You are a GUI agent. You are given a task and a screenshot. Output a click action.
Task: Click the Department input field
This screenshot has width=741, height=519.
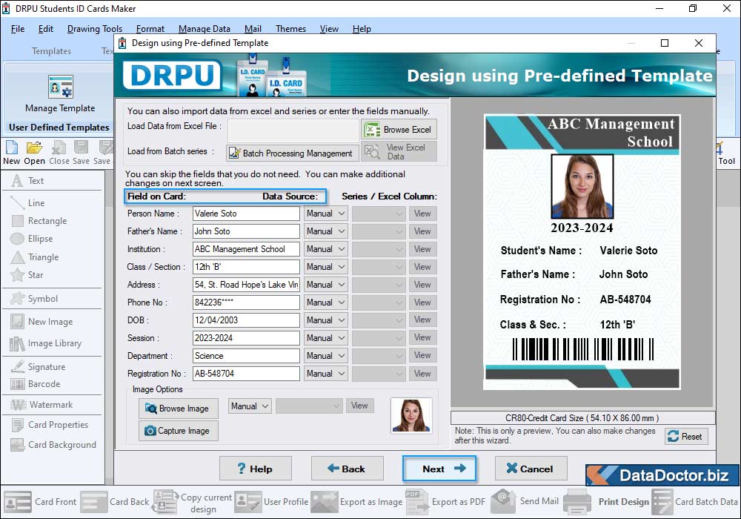coord(246,356)
